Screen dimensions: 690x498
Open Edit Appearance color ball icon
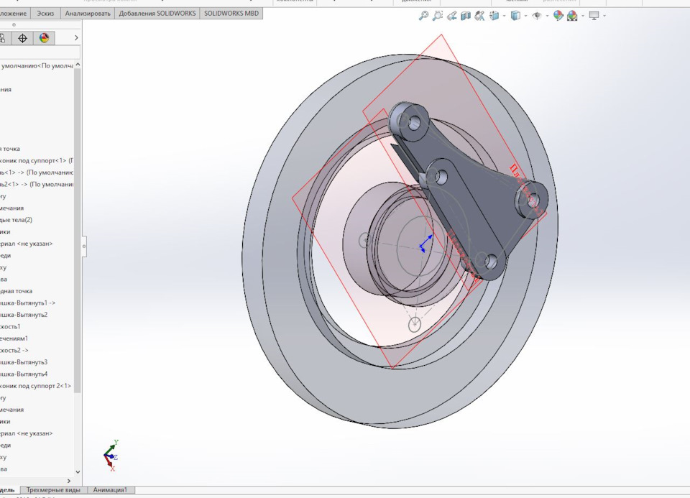point(558,16)
